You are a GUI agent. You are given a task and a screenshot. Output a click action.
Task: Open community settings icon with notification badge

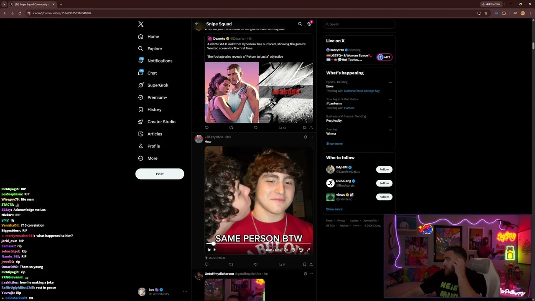pos(309,24)
